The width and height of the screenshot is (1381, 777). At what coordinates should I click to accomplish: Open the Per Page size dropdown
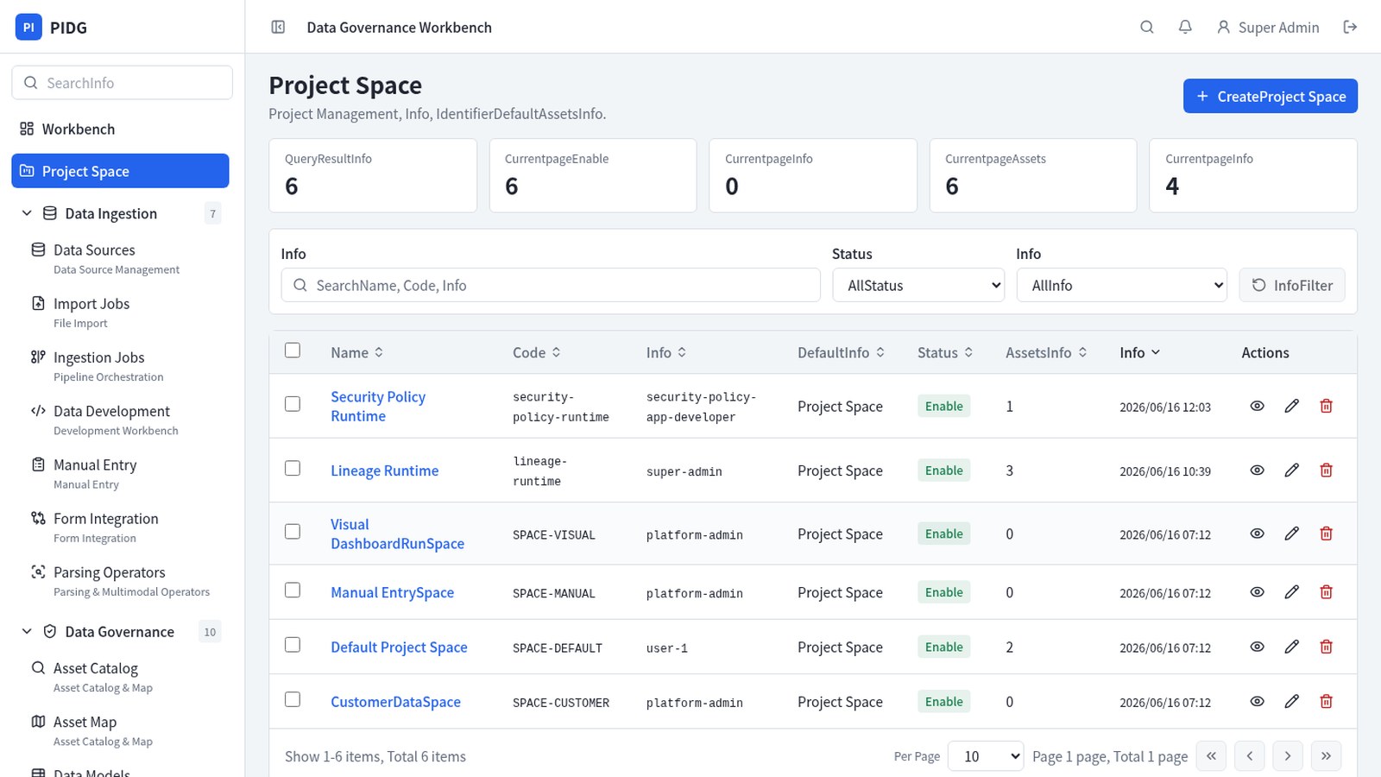click(986, 756)
